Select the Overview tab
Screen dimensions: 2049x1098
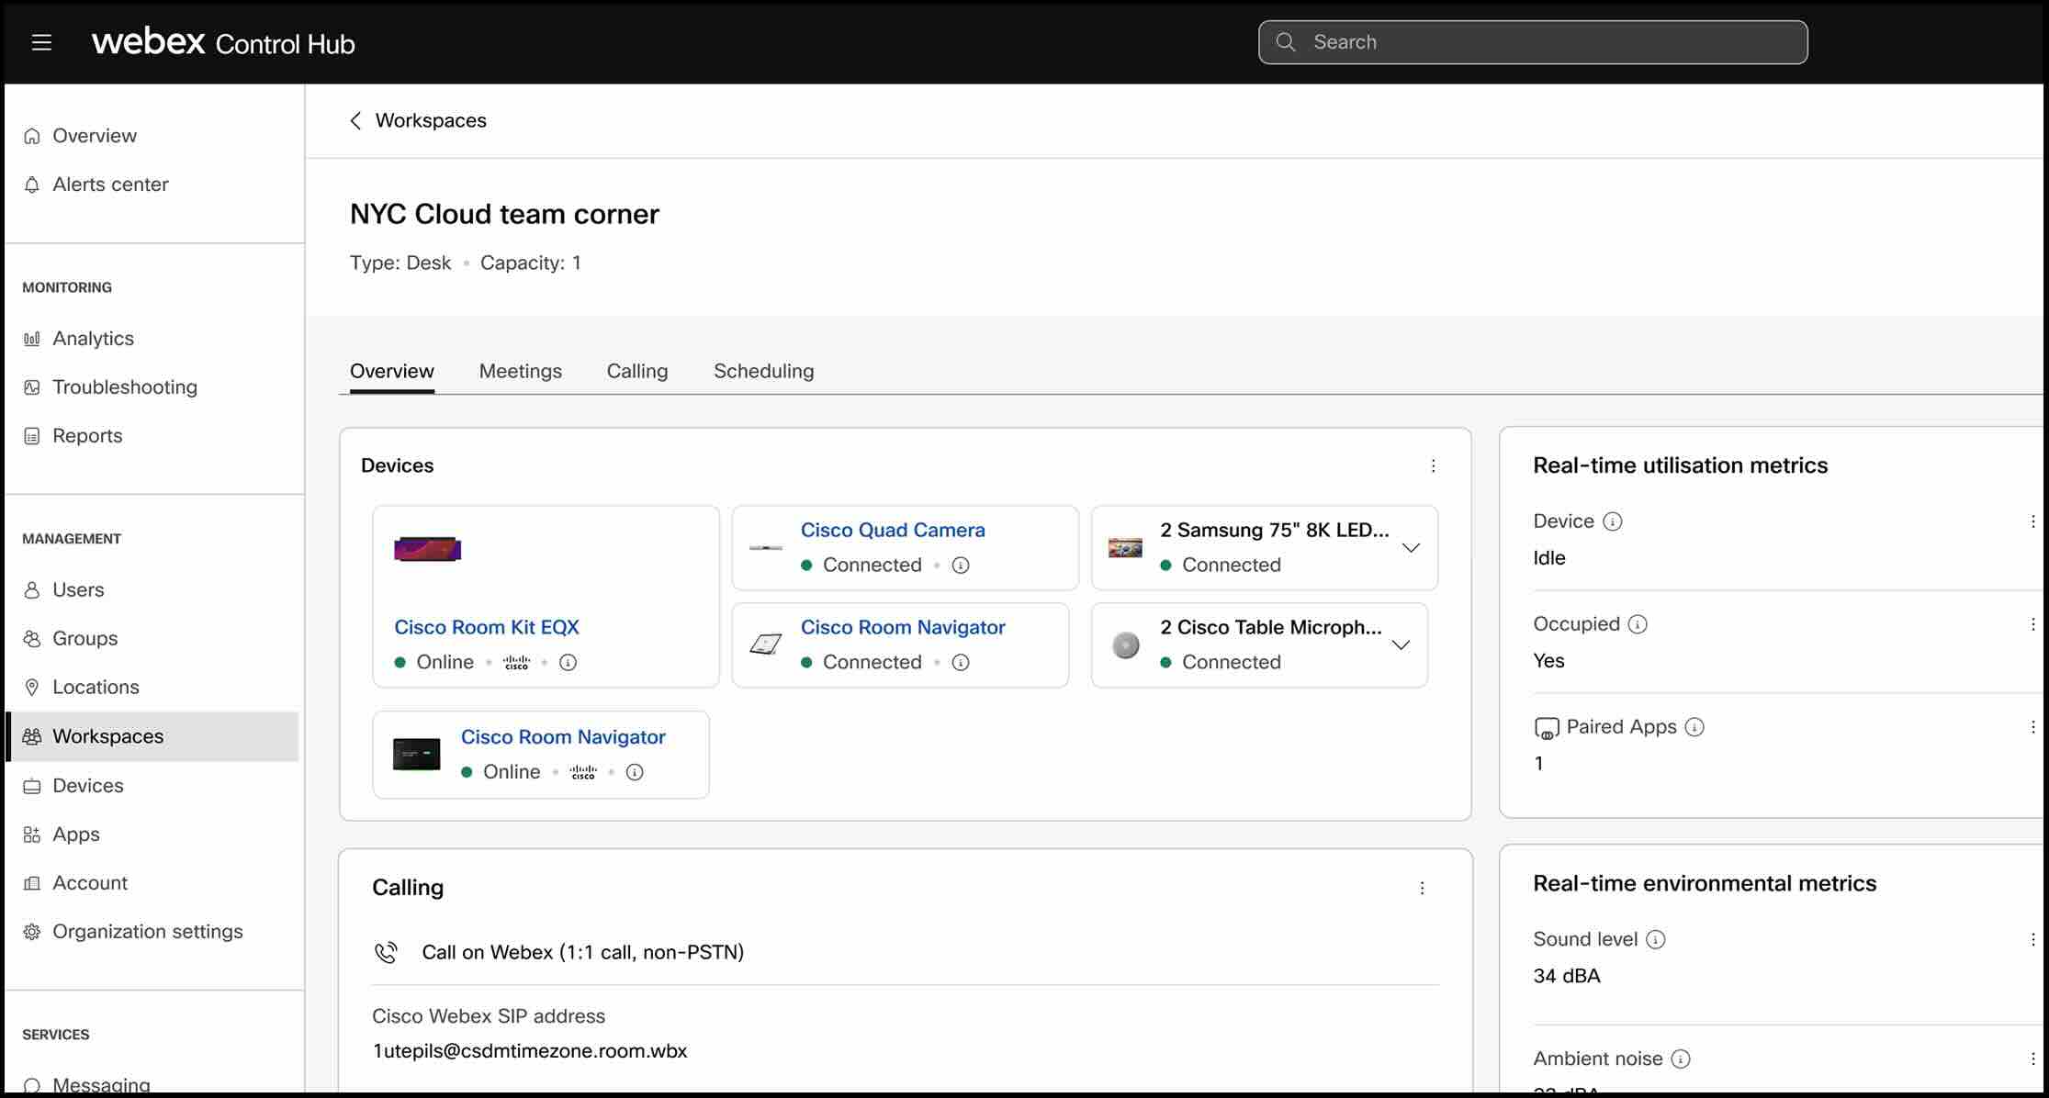click(392, 371)
